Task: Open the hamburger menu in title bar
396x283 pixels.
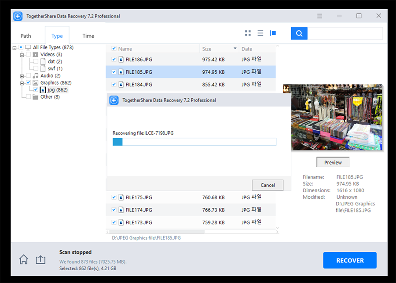Action: pyautogui.click(x=319, y=16)
